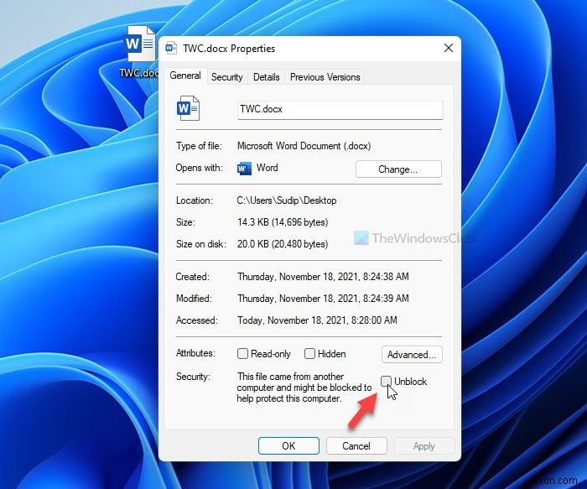Viewport: 587px width, 489px height.
Task: Click the TWC.docx Properties title text
Action: coord(229,49)
